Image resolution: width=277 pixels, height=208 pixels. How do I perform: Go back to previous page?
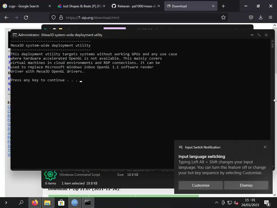click(6, 18)
